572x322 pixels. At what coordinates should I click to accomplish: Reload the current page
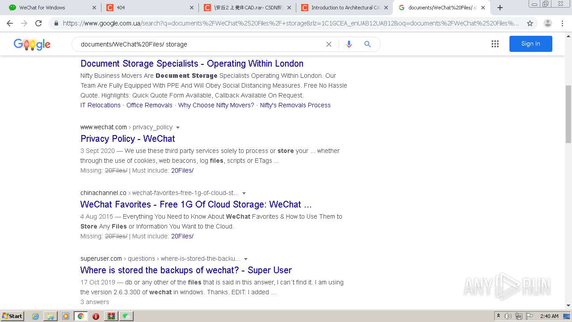(x=38, y=23)
